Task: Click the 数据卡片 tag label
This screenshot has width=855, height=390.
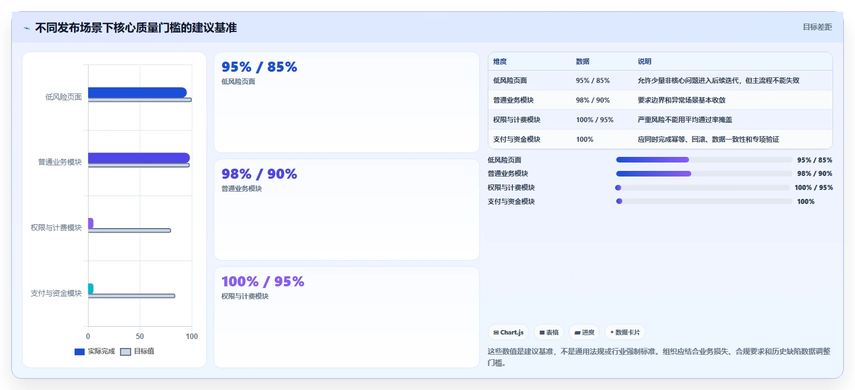Action: [628, 332]
